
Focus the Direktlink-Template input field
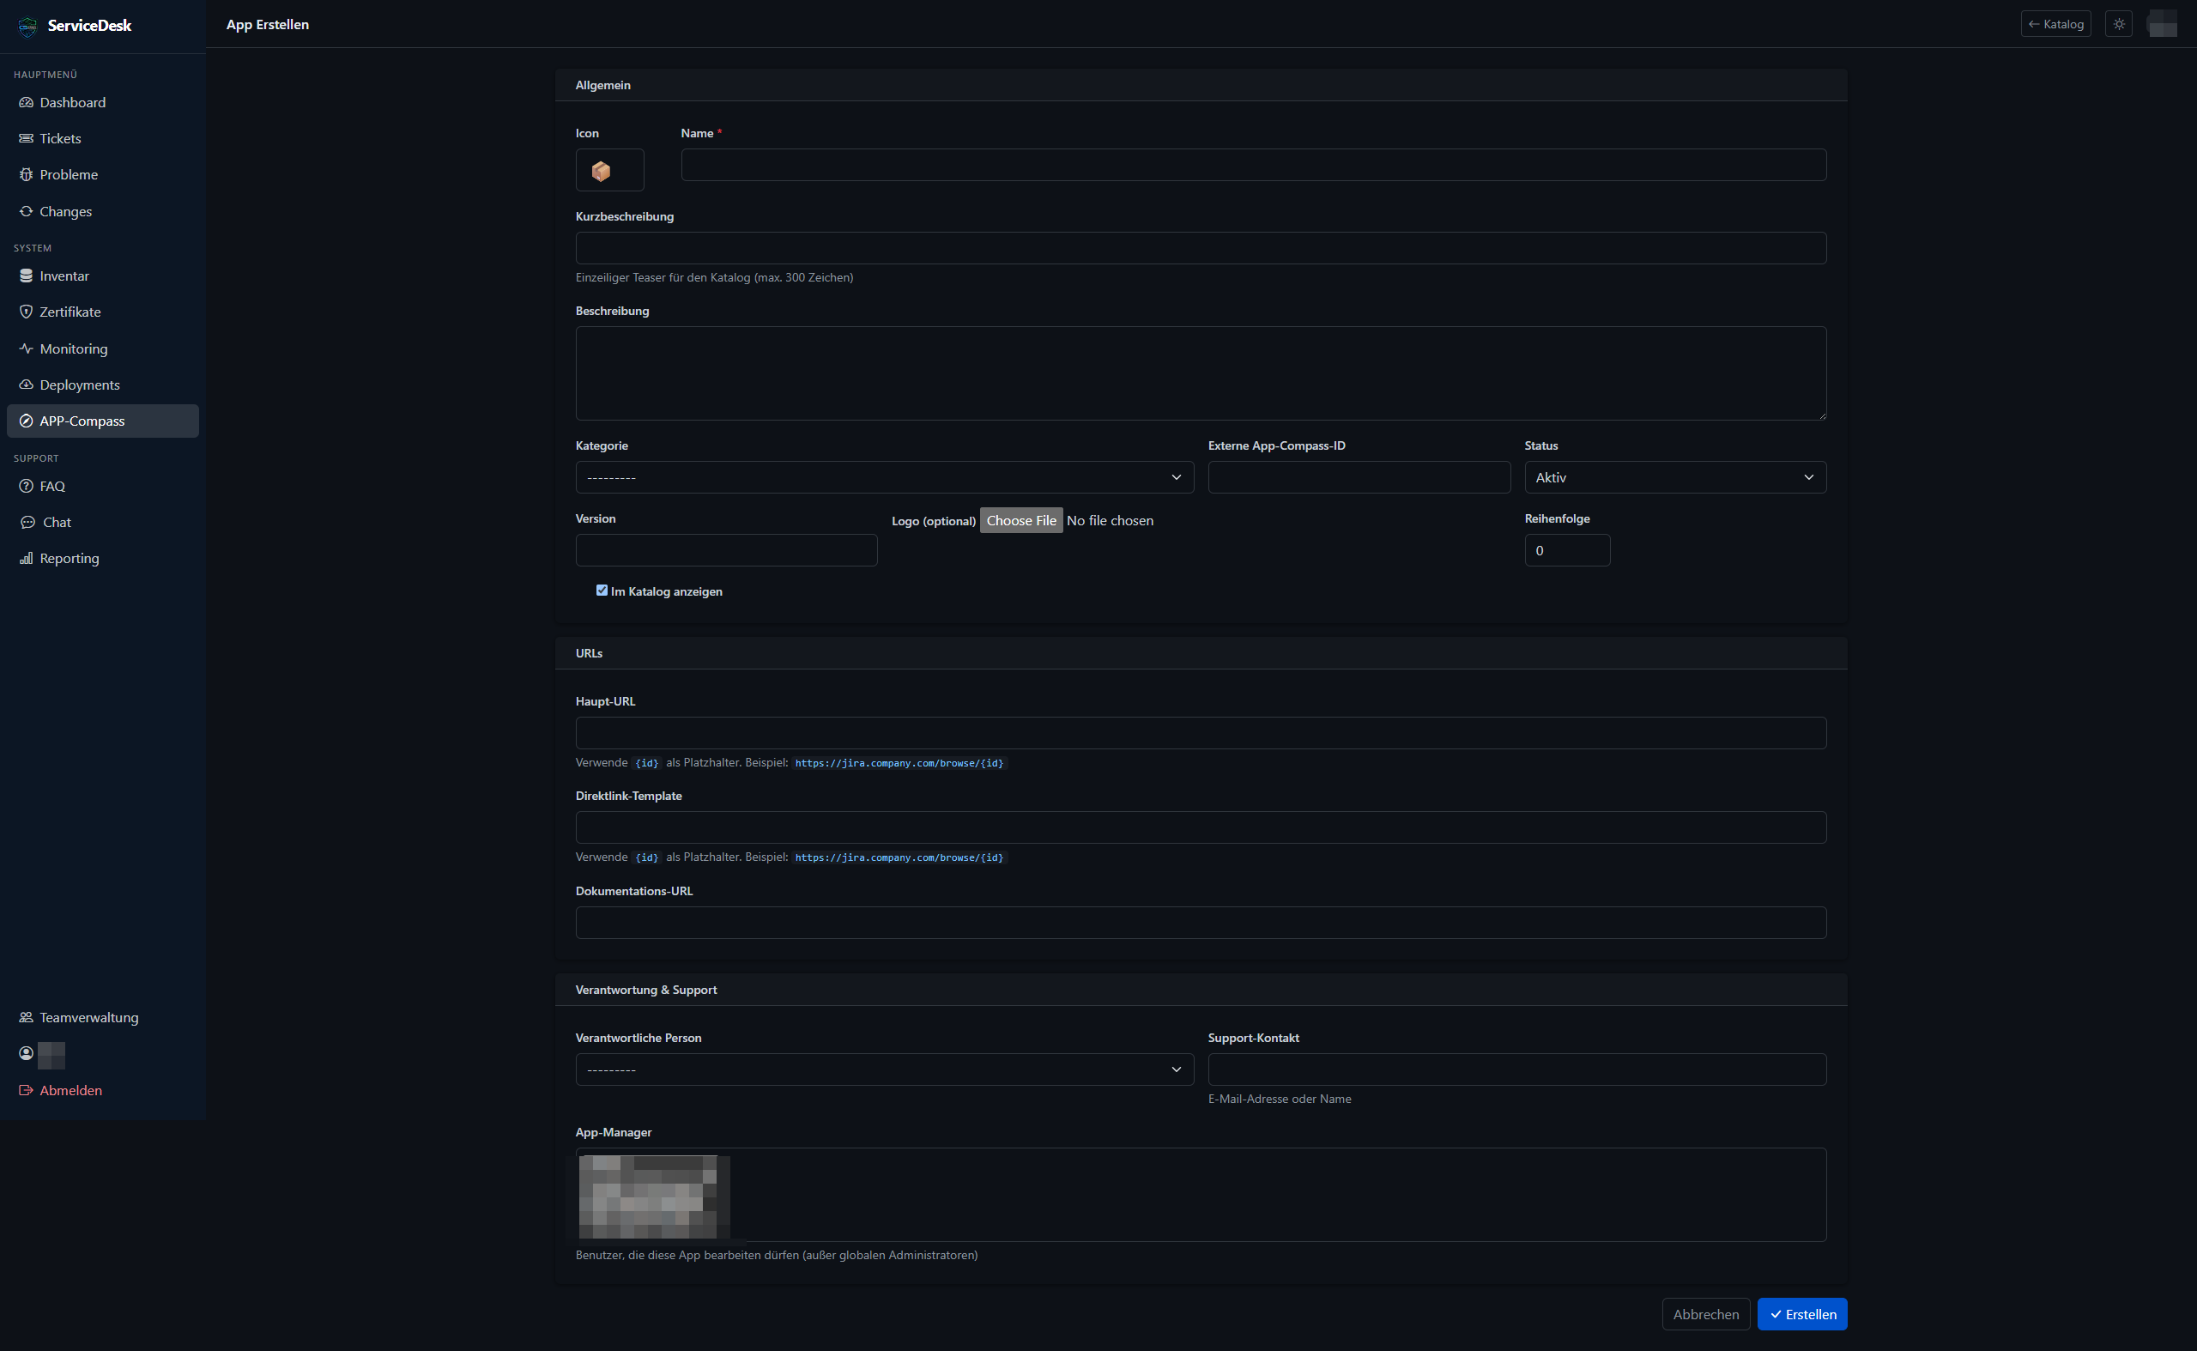pyautogui.click(x=1201, y=827)
